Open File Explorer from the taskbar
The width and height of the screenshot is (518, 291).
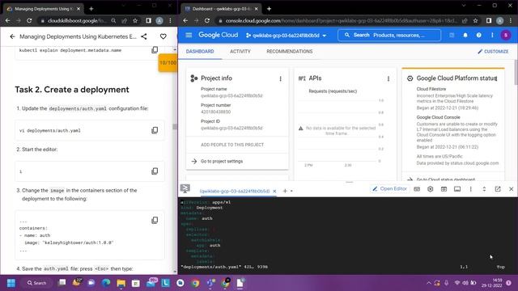(121, 283)
